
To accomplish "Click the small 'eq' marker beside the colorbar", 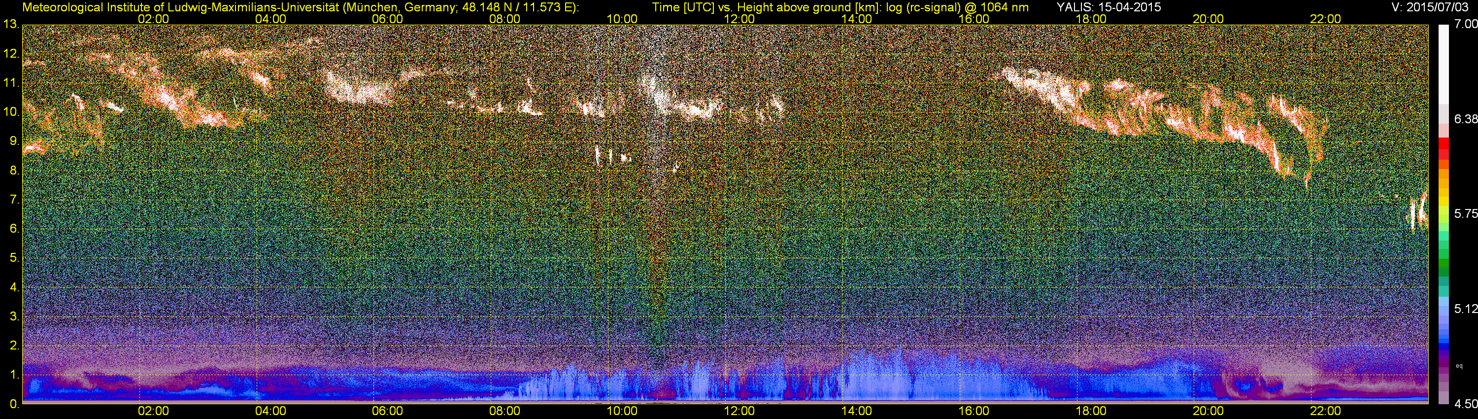I will point(1459,366).
